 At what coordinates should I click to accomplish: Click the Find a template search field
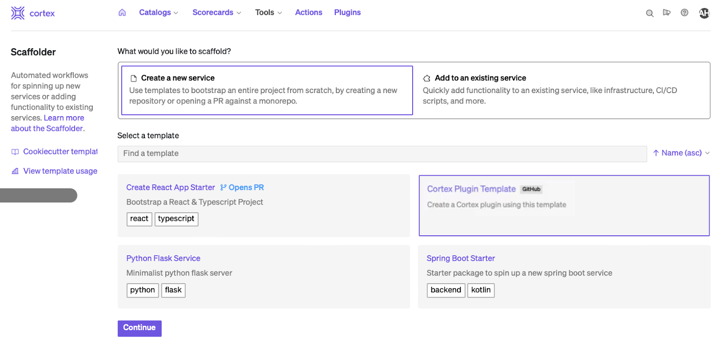click(382, 154)
